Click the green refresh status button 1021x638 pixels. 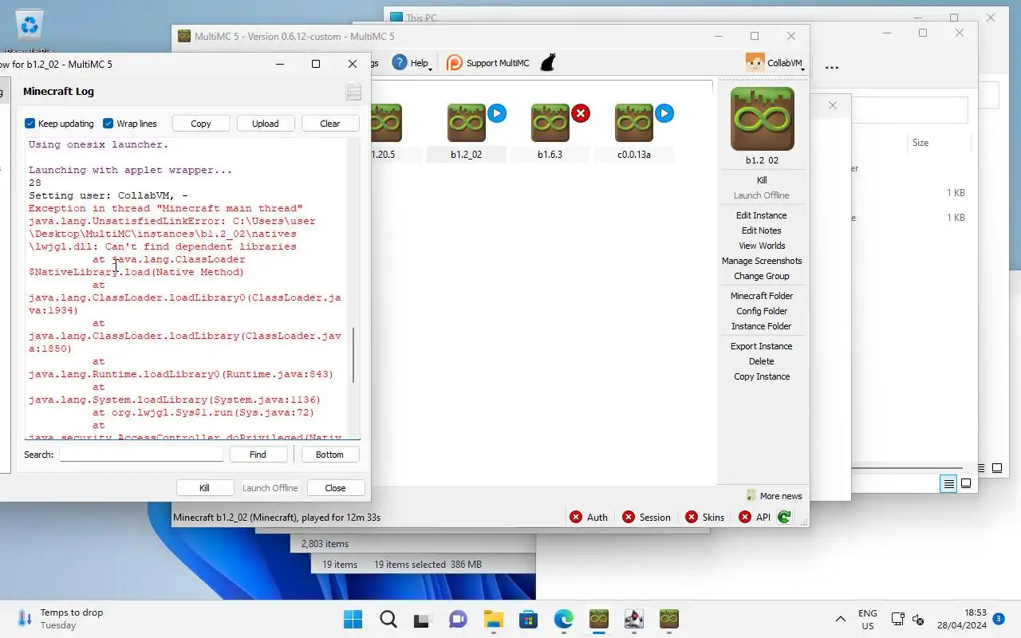coord(784,517)
